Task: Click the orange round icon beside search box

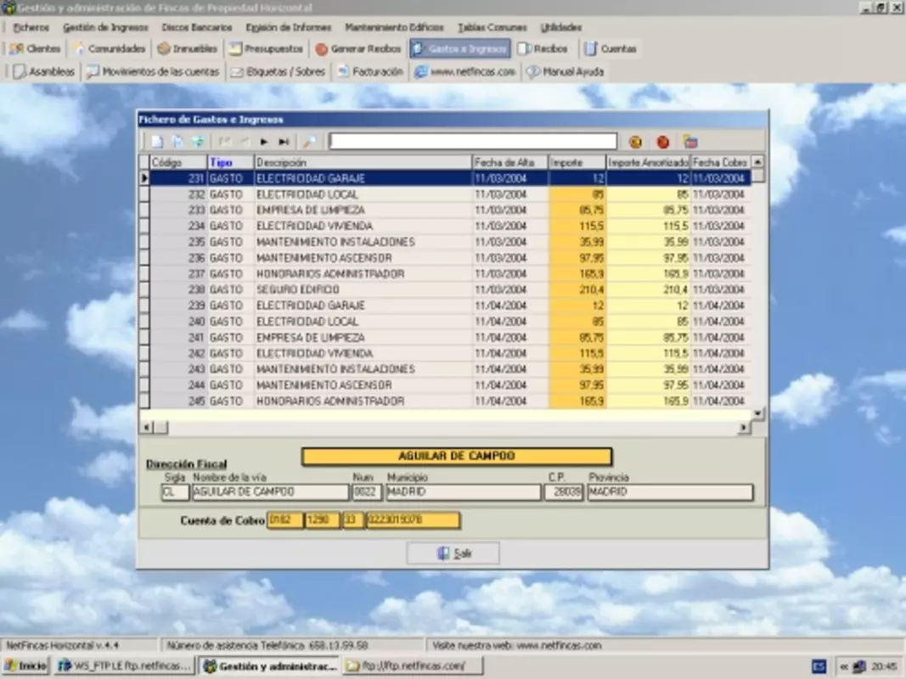Action: tap(635, 142)
